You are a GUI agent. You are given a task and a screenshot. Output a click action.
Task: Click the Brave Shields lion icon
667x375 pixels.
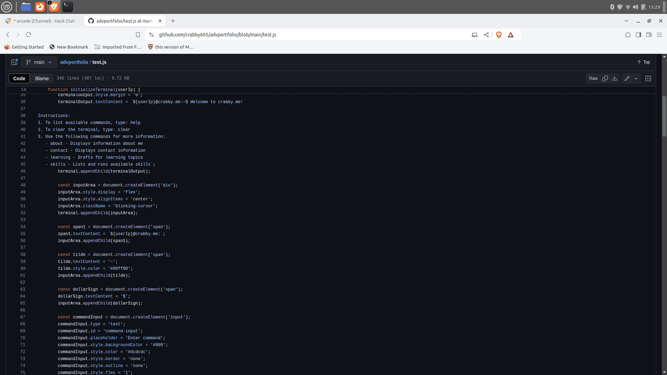point(499,35)
